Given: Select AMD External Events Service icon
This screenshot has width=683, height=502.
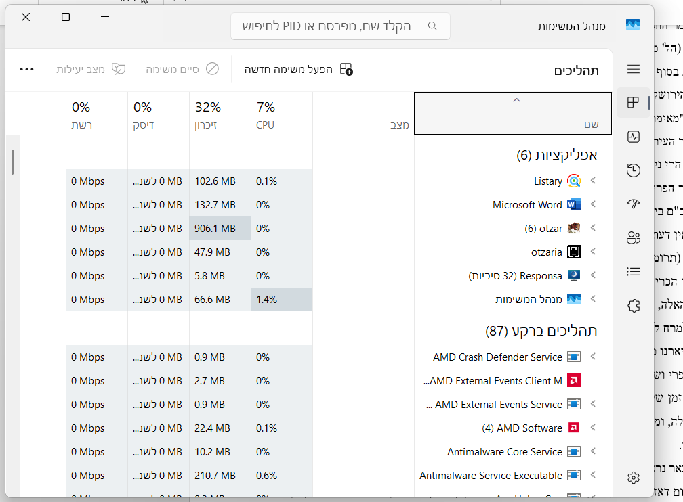Looking at the screenshot, I should point(574,404).
